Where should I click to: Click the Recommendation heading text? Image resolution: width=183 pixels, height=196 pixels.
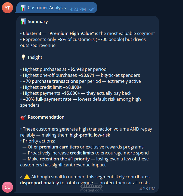pyautogui.click(x=46, y=117)
